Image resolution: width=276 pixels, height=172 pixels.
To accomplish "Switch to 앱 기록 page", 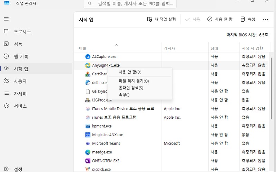I will (36, 56).
